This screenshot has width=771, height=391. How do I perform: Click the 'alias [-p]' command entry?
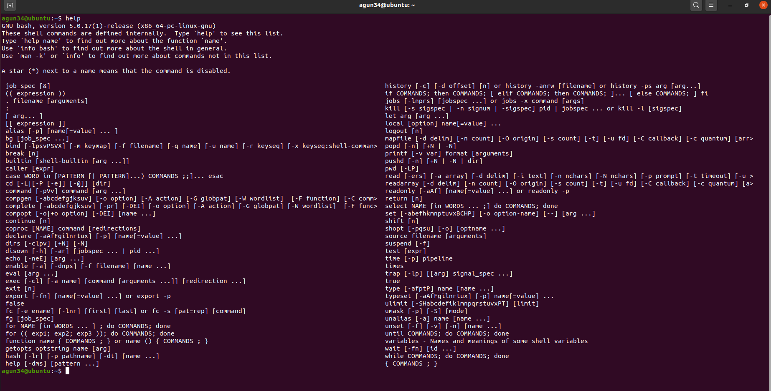62,131
